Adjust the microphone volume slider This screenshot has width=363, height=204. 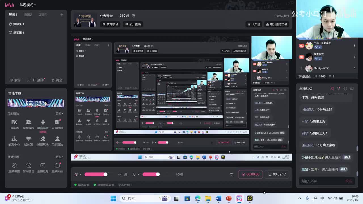[x=151, y=174]
